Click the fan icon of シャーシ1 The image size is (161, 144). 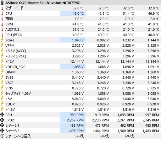2,125
